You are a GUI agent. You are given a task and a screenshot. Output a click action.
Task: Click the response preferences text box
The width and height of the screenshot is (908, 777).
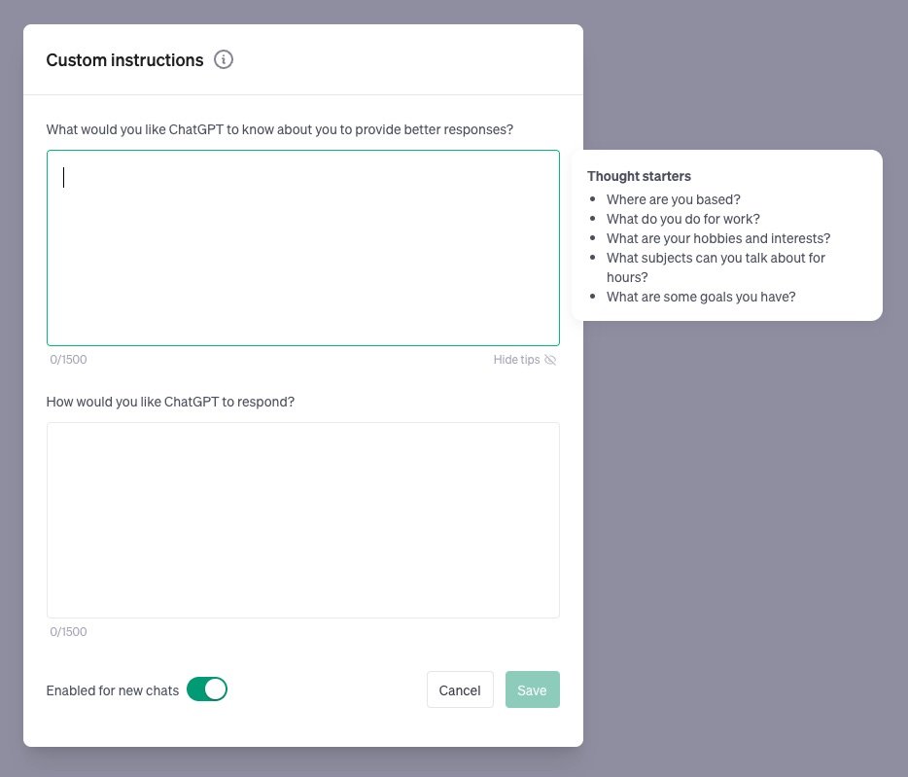click(x=302, y=519)
